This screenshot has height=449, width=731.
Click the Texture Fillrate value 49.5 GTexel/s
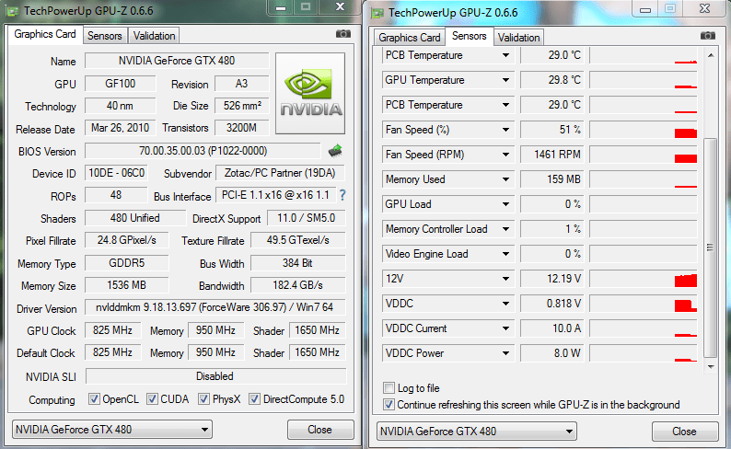coord(298,240)
